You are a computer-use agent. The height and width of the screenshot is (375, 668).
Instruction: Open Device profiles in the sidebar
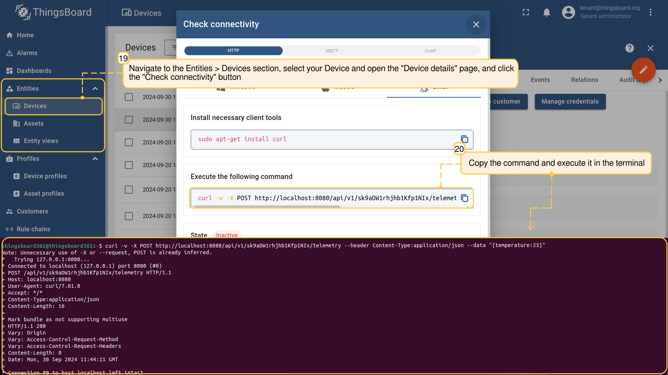[45, 176]
